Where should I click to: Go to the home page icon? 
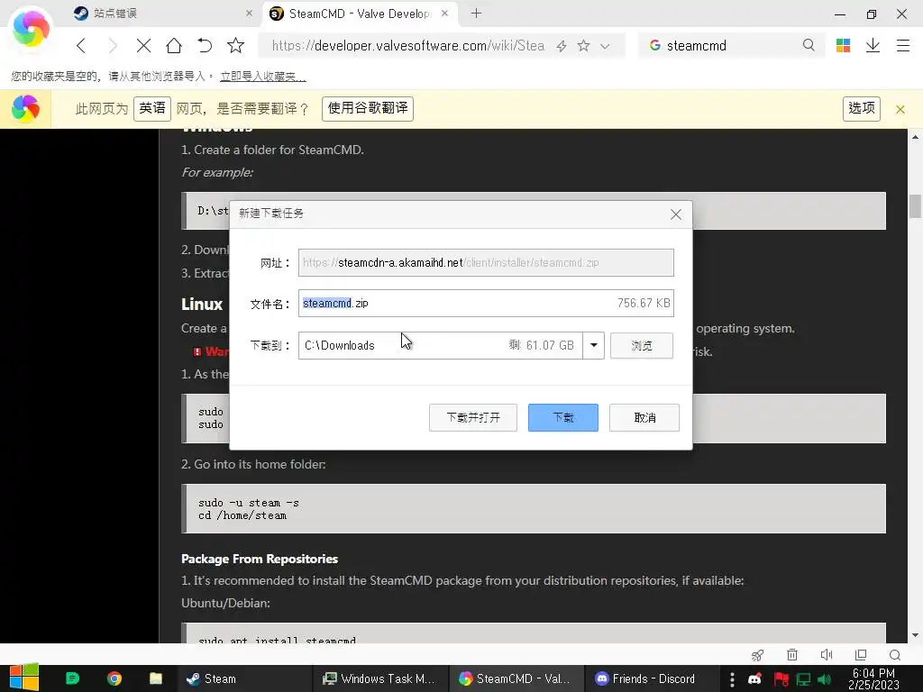(174, 45)
